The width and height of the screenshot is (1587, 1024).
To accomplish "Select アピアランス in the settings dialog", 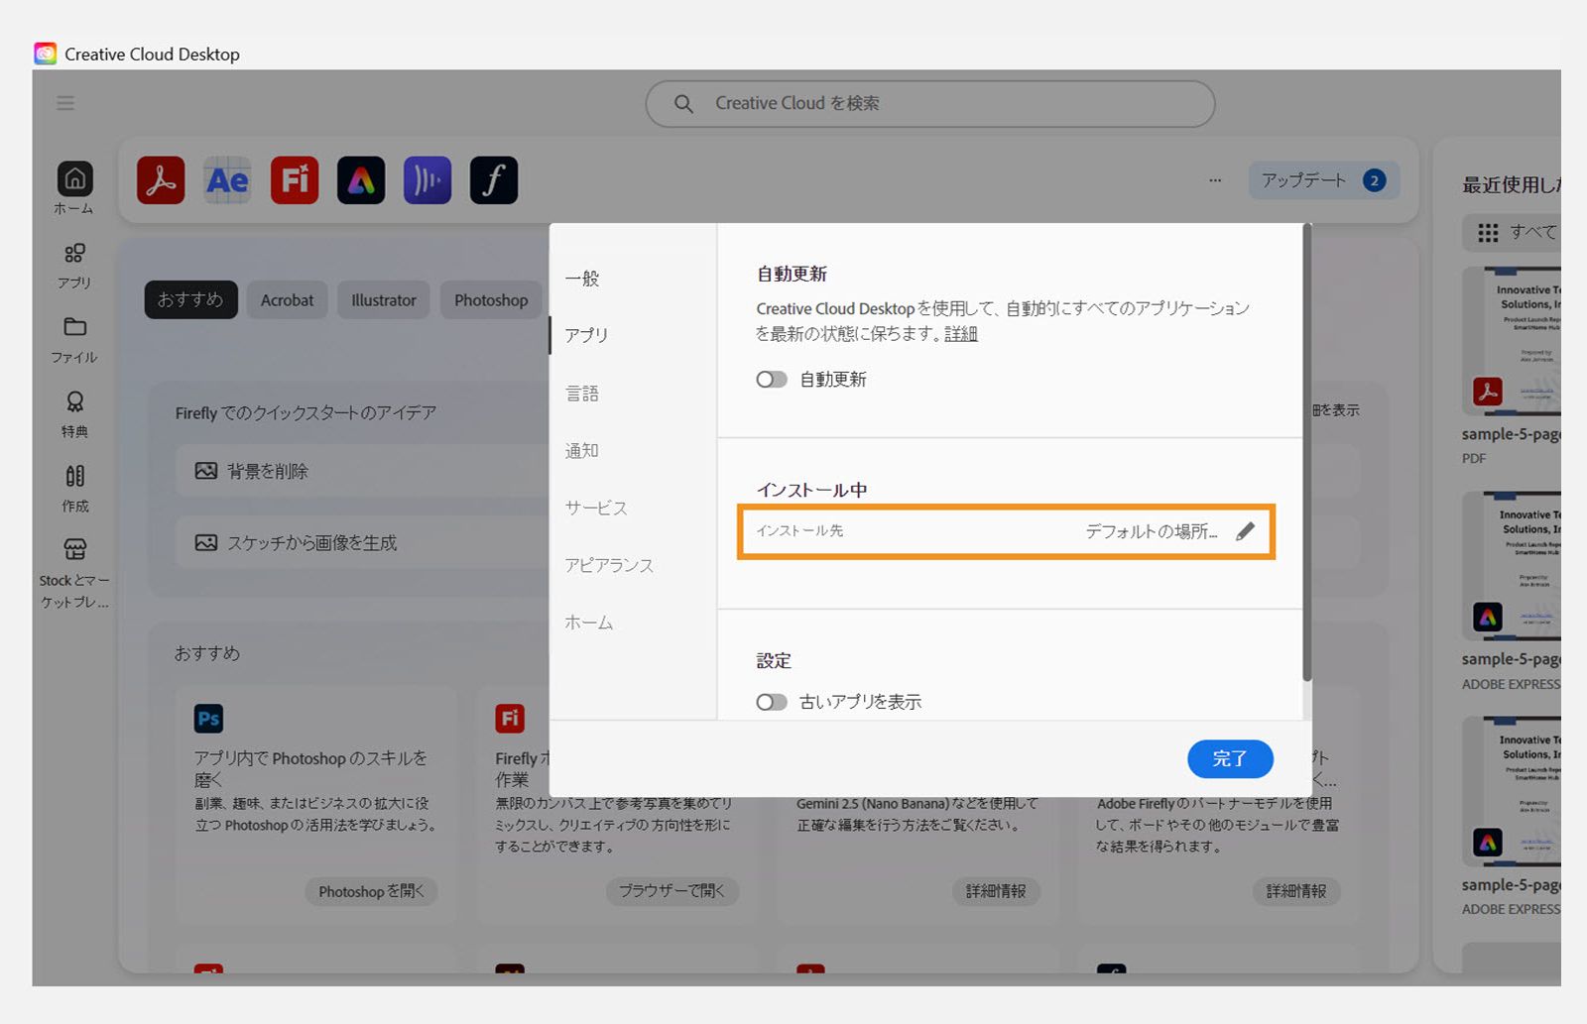I will tap(609, 565).
